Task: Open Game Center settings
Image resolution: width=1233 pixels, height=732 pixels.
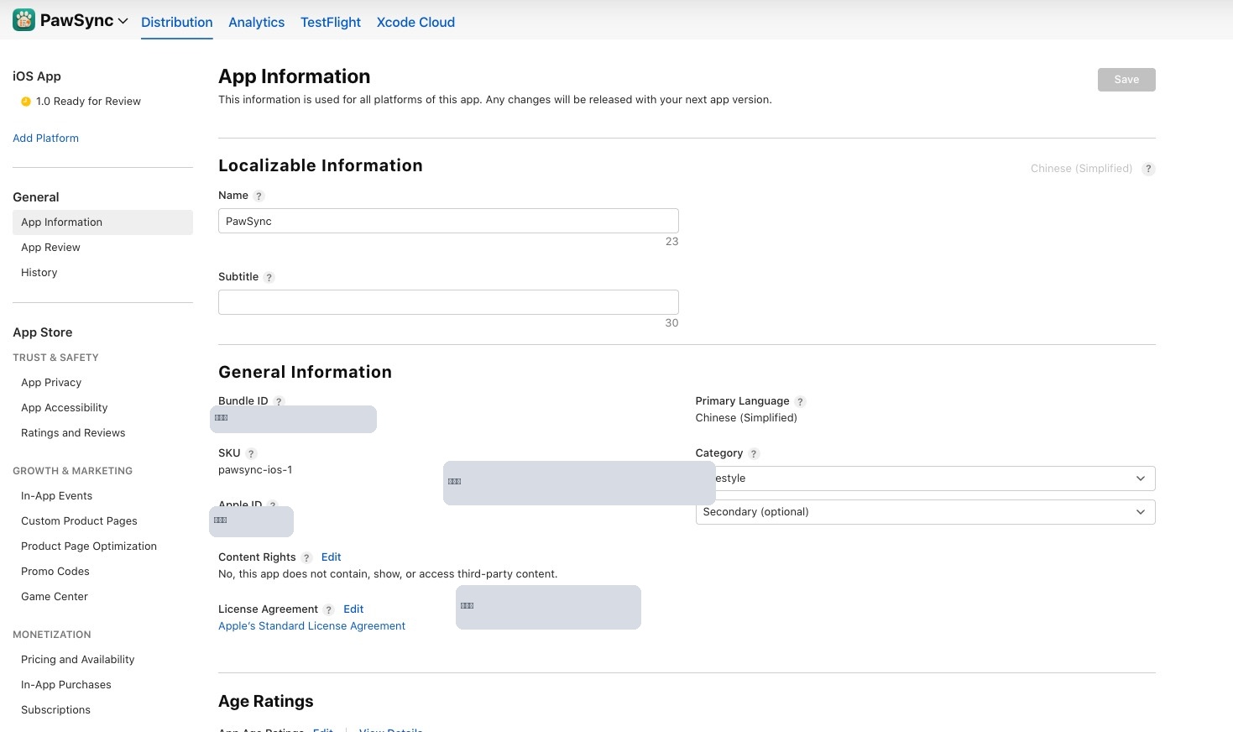Action: 55,597
